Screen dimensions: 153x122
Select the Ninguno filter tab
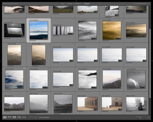87,4
